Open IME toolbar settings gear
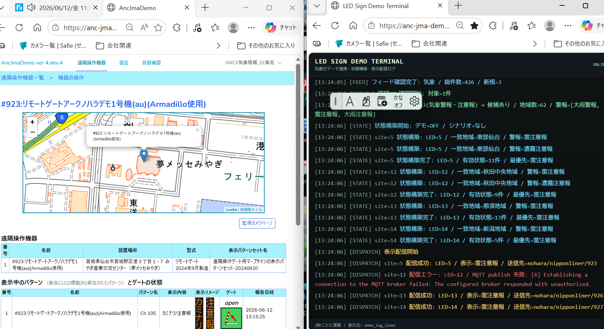This screenshot has height=329, width=604. click(414, 101)
